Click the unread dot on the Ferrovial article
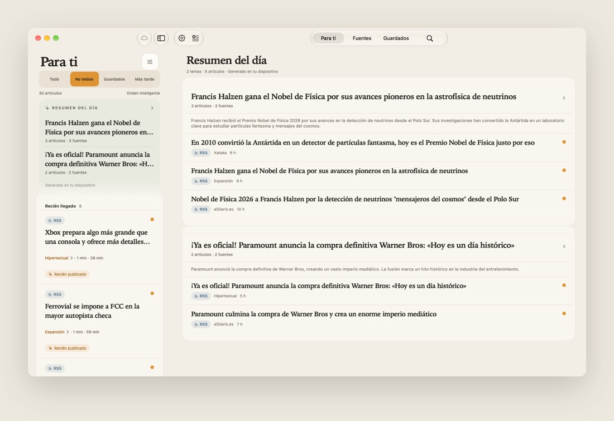614x421 pixels. 152,293
